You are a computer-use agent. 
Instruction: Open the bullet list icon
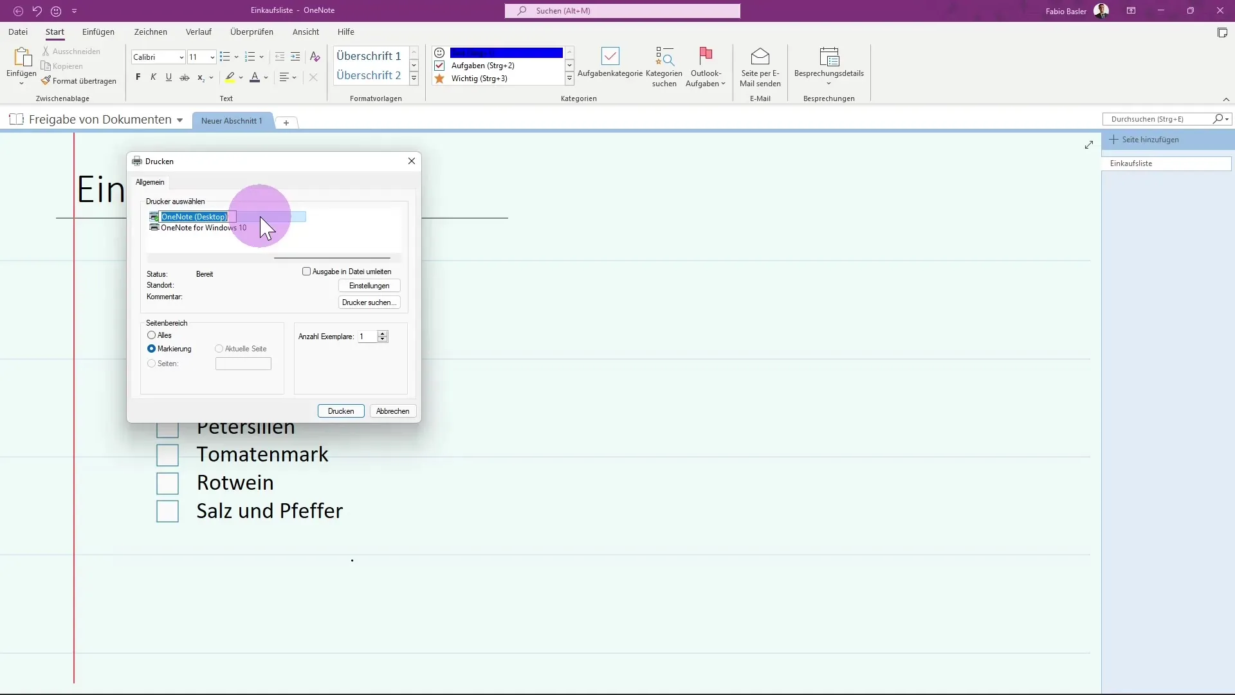click(x=224, y=57)
